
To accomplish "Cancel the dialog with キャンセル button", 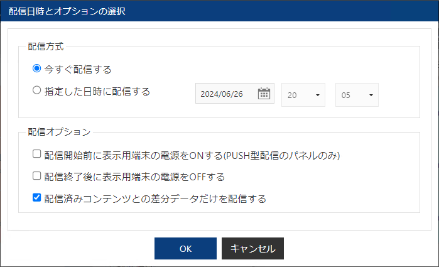I will [252, 248].
